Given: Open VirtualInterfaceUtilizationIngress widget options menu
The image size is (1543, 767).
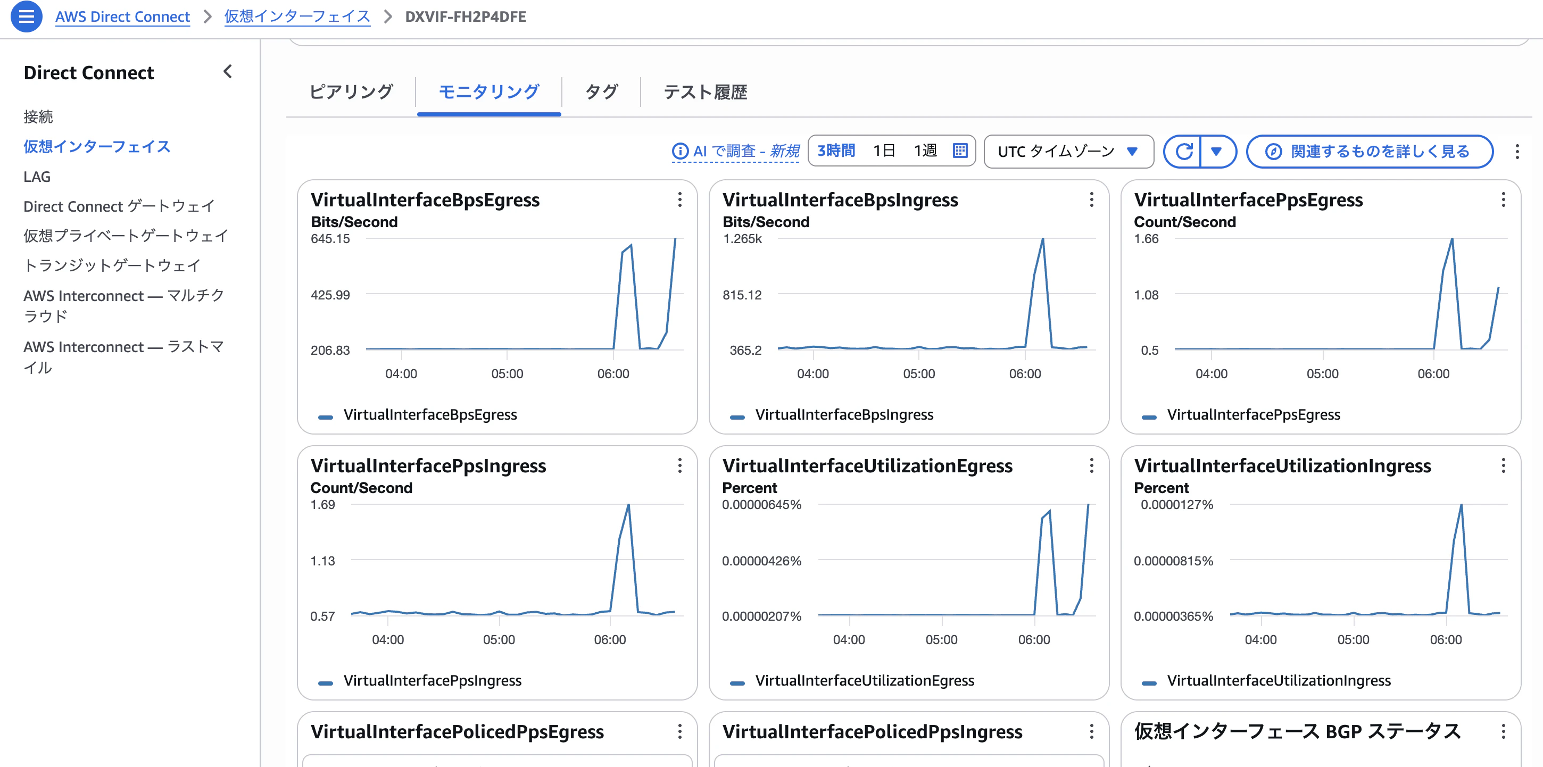Looking at the screenshot, I should click(x=1504, y=466).
